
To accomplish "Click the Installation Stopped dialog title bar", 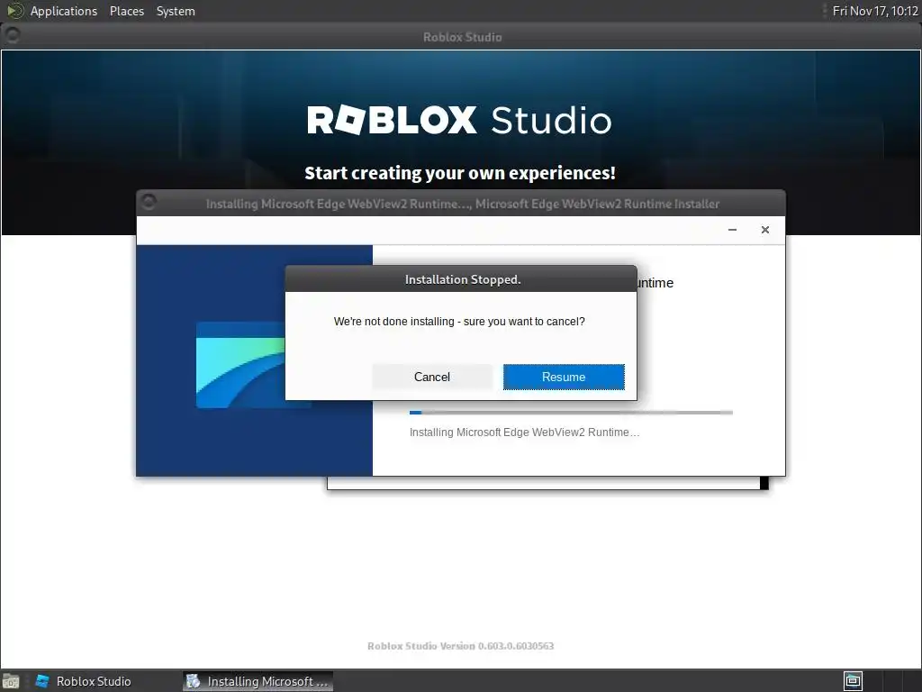I will (461, 279).
